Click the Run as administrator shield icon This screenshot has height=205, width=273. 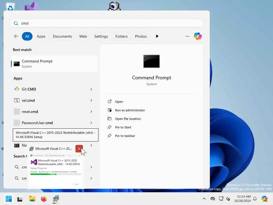(110, 110)
